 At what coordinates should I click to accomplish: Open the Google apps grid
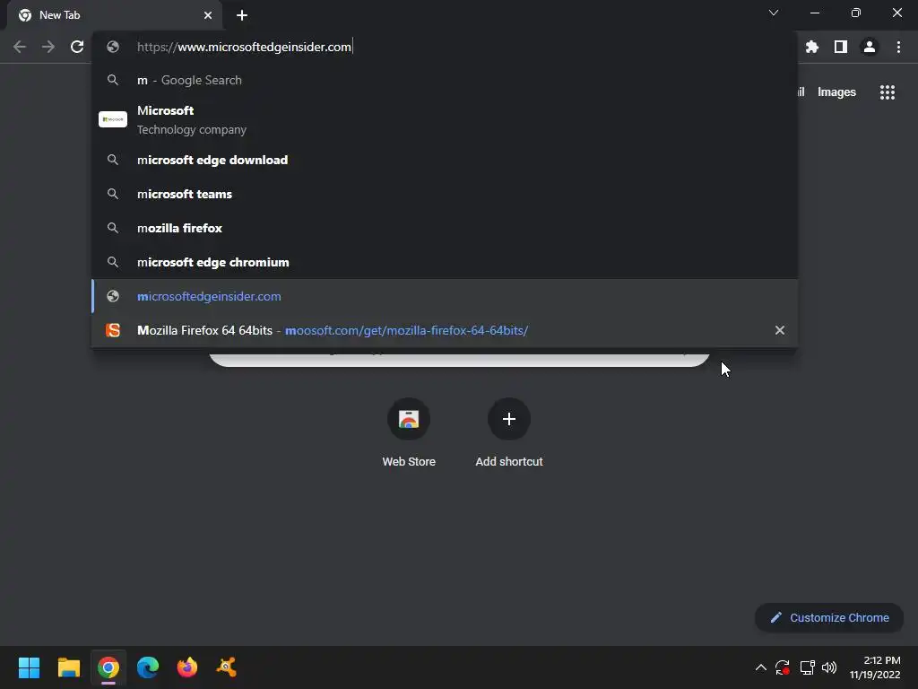pos(888,92)
